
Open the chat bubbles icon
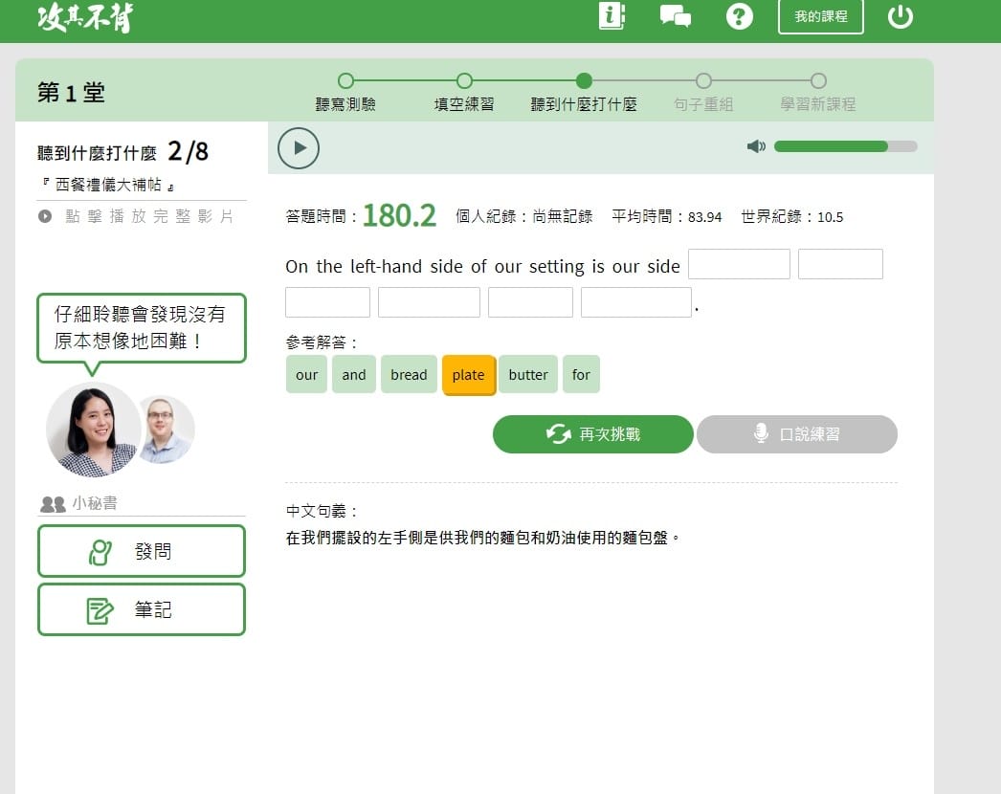[676, 16]
